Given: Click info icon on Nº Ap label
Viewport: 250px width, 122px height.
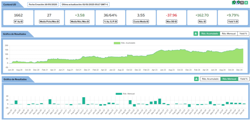Looking at the screenshot, I should coord(21,21).
